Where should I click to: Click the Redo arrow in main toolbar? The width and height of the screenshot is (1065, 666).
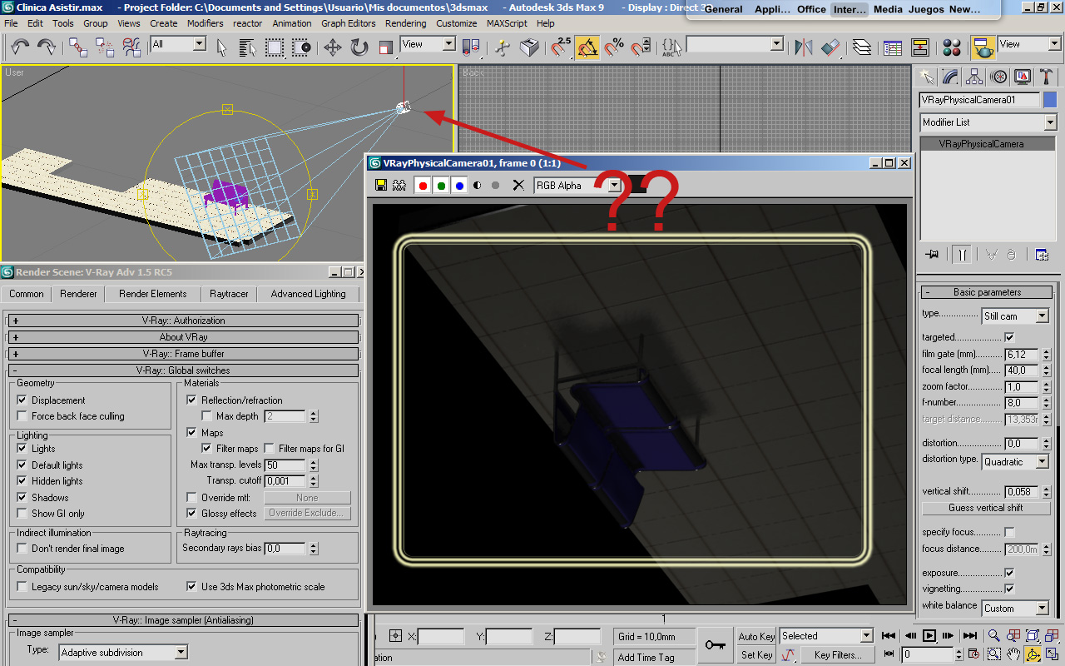click(x=47, y=47)
